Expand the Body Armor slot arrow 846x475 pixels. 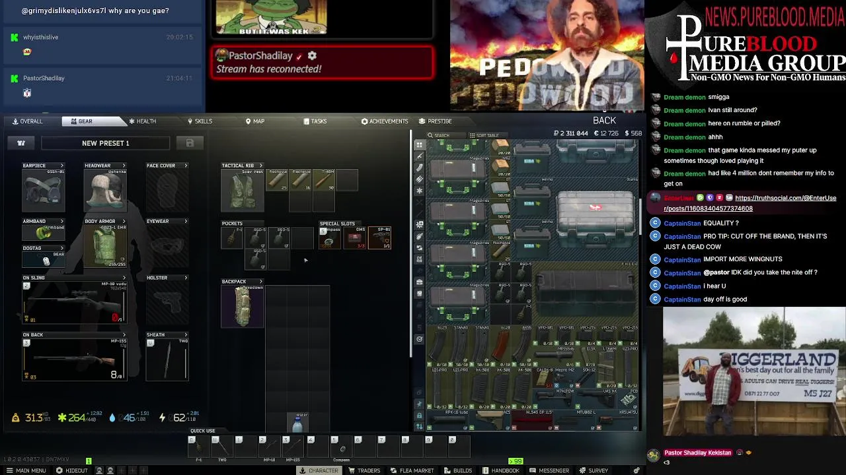[x=124, y=221]
